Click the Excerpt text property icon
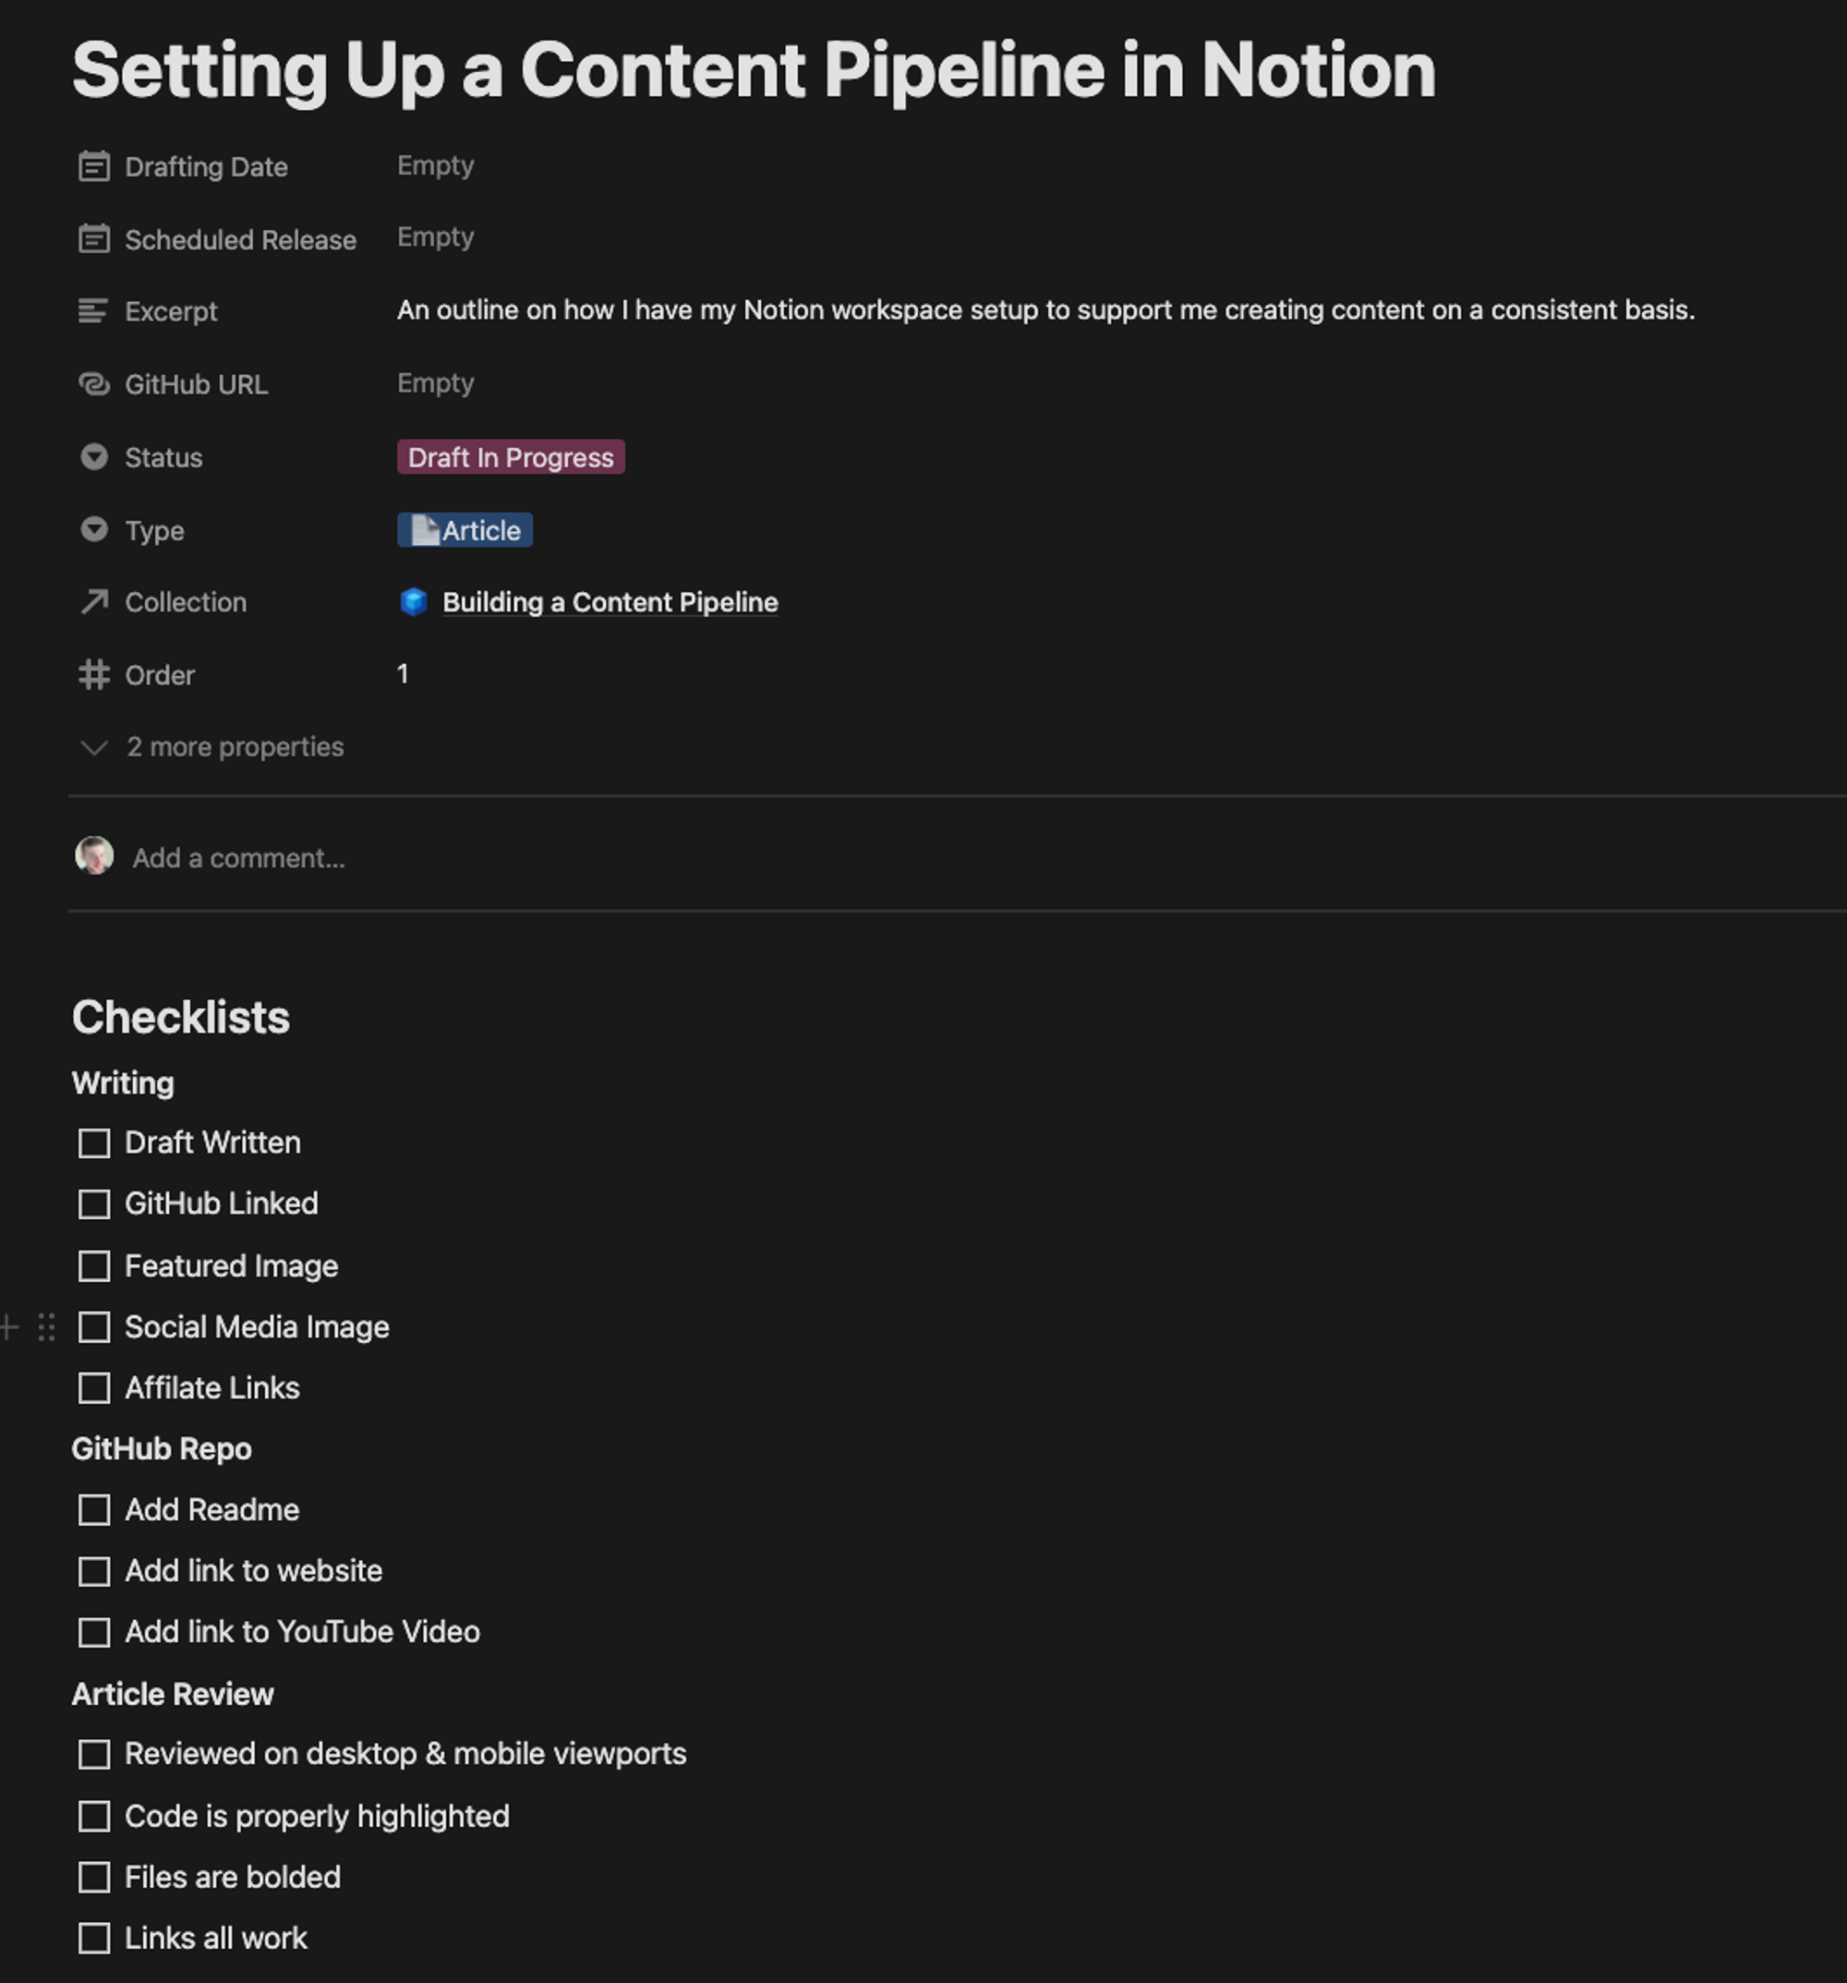This screenshot has height=1983, width=1847. (94, 311)
